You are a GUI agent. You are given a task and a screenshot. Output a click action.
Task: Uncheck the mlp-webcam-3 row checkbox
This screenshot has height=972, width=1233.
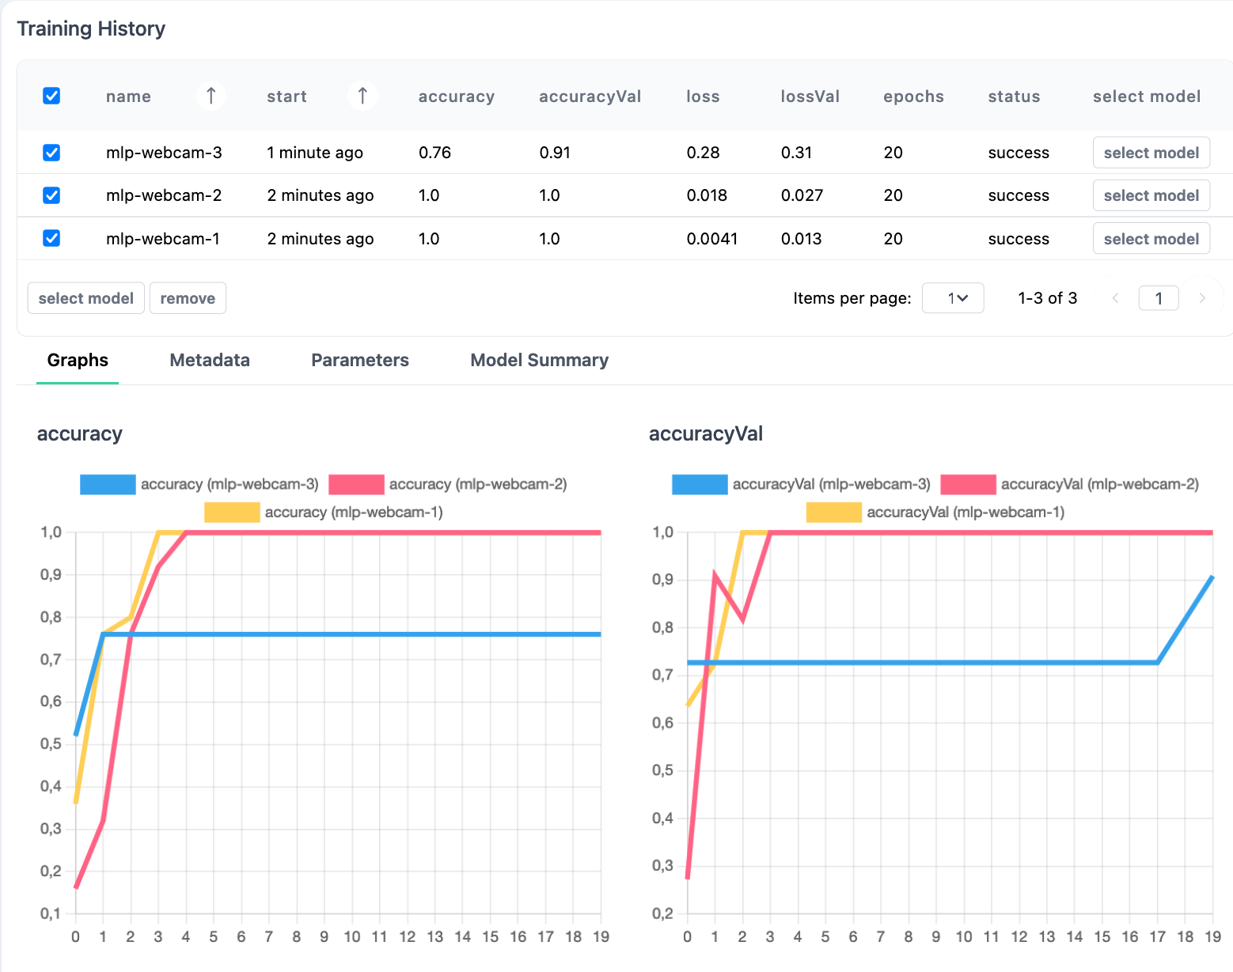(x=51, y=152)
